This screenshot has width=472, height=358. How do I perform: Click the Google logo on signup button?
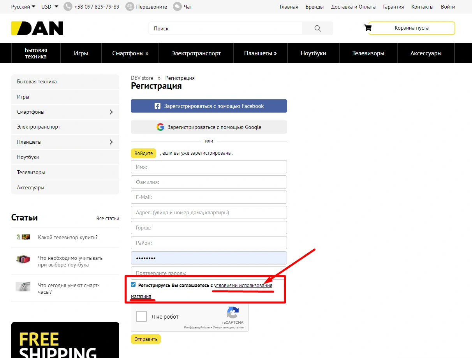[x=160, y=127]
